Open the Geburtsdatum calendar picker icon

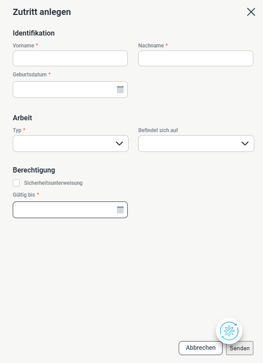tap(120, 89)
